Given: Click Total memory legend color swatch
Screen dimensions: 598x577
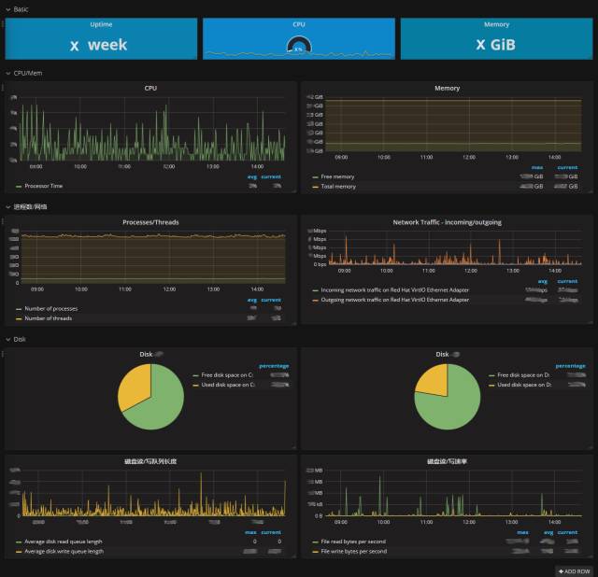Looking at the screenshot, I should [x=315, y=187].
